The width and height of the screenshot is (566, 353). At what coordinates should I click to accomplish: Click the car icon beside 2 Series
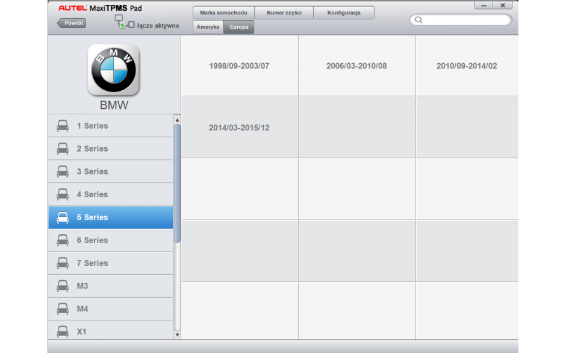63,149
